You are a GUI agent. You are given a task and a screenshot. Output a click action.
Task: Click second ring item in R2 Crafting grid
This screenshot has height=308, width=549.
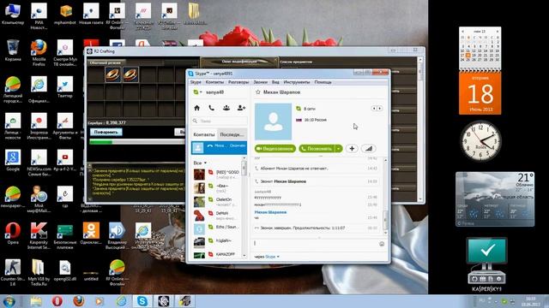click(x=130, y=74)
